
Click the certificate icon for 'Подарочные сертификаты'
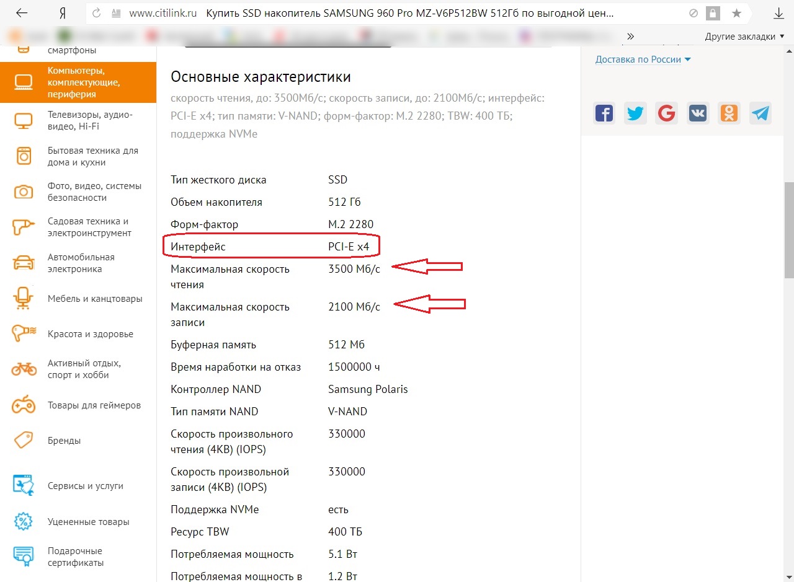point(24,557)
